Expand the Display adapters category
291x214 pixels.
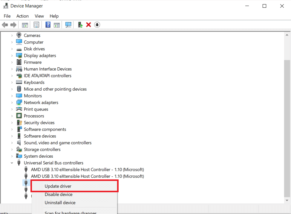12,55
